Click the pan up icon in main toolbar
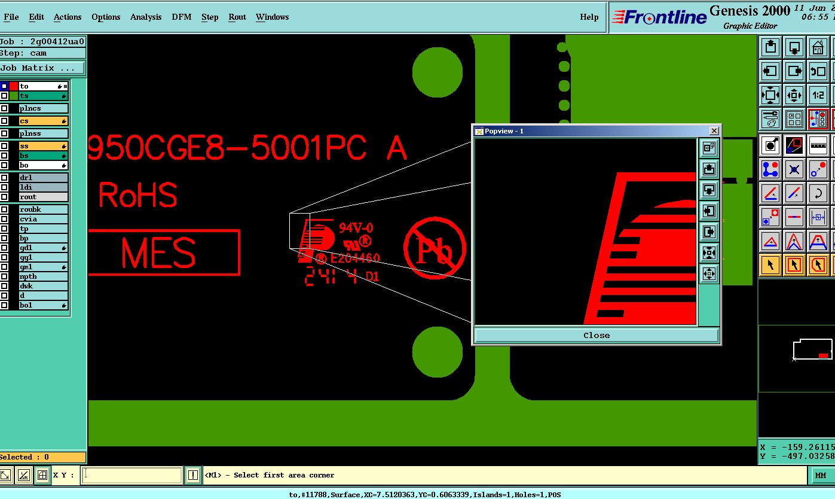The image size is (835, 499). (x=770, y=47)
